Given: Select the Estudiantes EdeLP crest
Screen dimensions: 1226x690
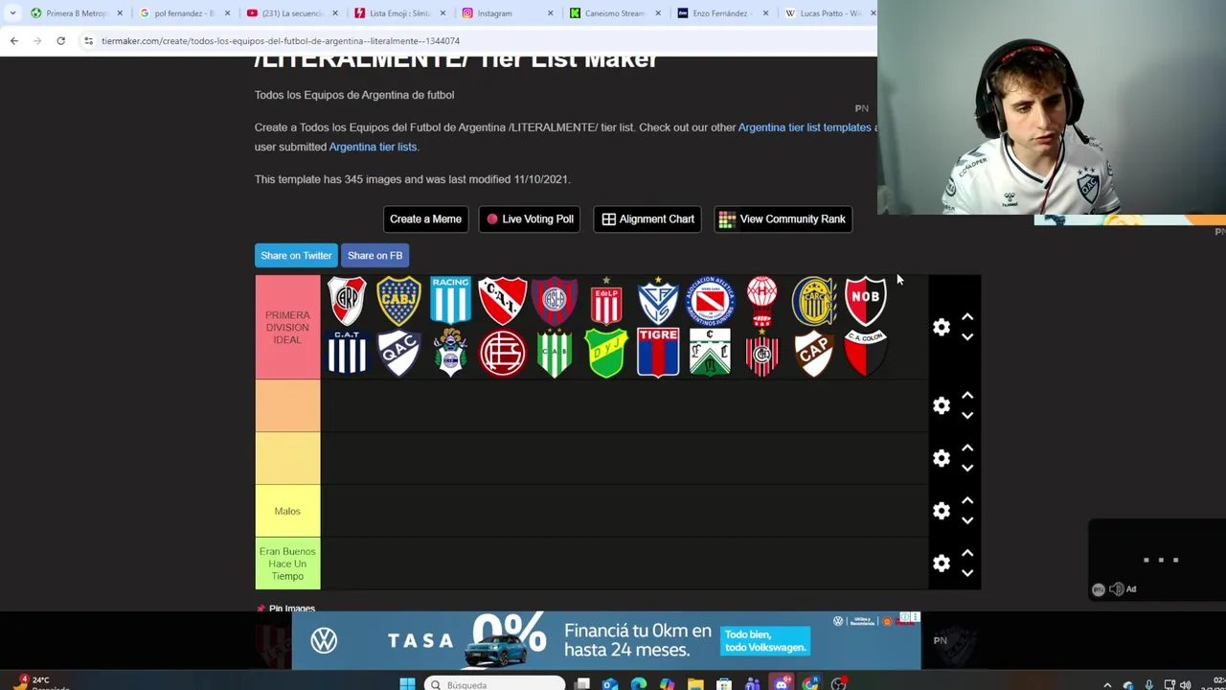Looking at the screenshot, I should click(606, 301).
